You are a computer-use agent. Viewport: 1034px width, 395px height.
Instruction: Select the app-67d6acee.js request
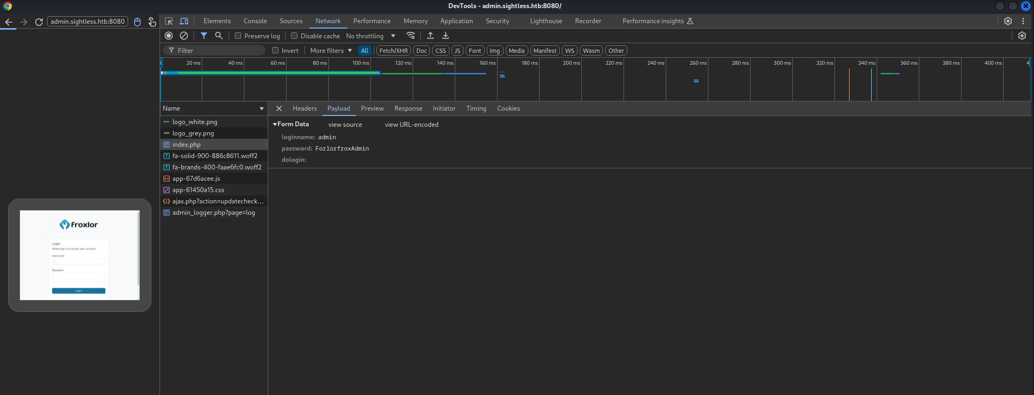coord(214,179)
